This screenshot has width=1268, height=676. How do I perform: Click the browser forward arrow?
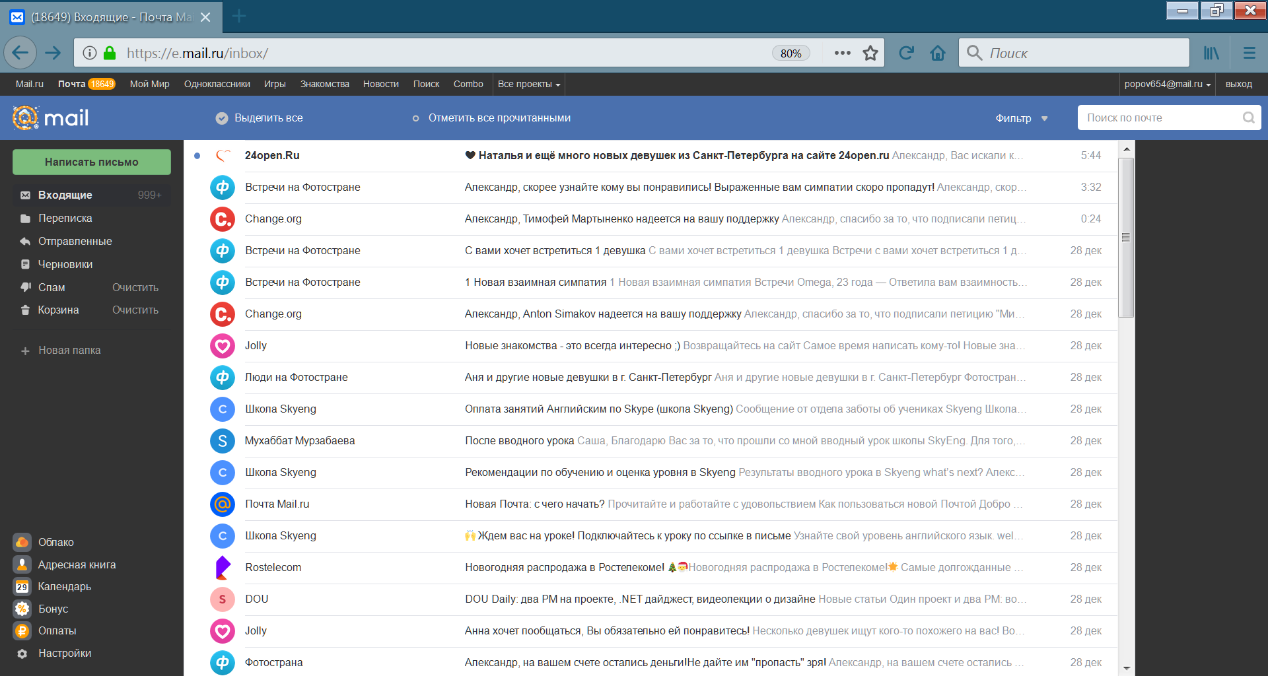[53, 53]
